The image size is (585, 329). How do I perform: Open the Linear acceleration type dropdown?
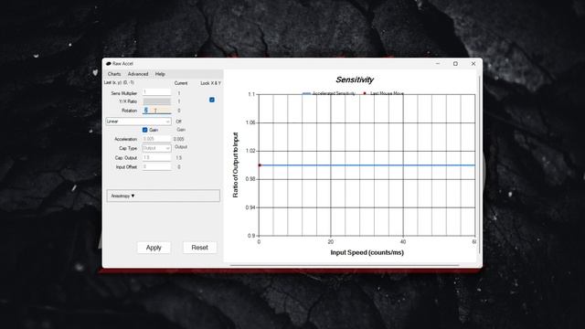click(x=138, y=122)
